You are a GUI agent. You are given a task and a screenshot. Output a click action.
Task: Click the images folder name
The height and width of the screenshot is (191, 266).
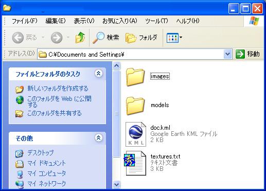(x=160, y=76)
